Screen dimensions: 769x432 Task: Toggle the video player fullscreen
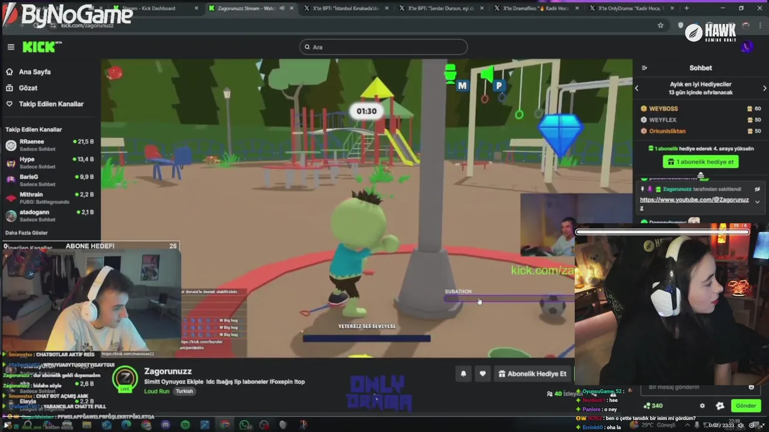tap(762, 425)
